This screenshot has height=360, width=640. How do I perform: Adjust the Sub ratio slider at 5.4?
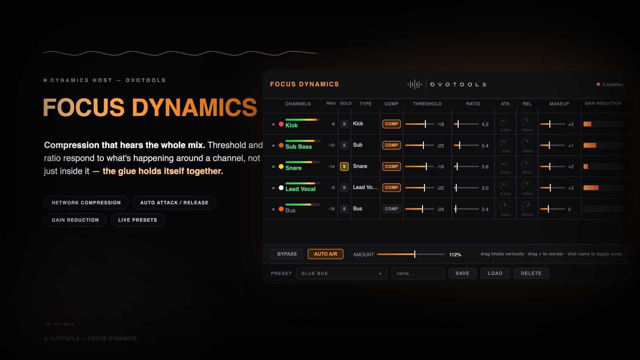point(466,145)
